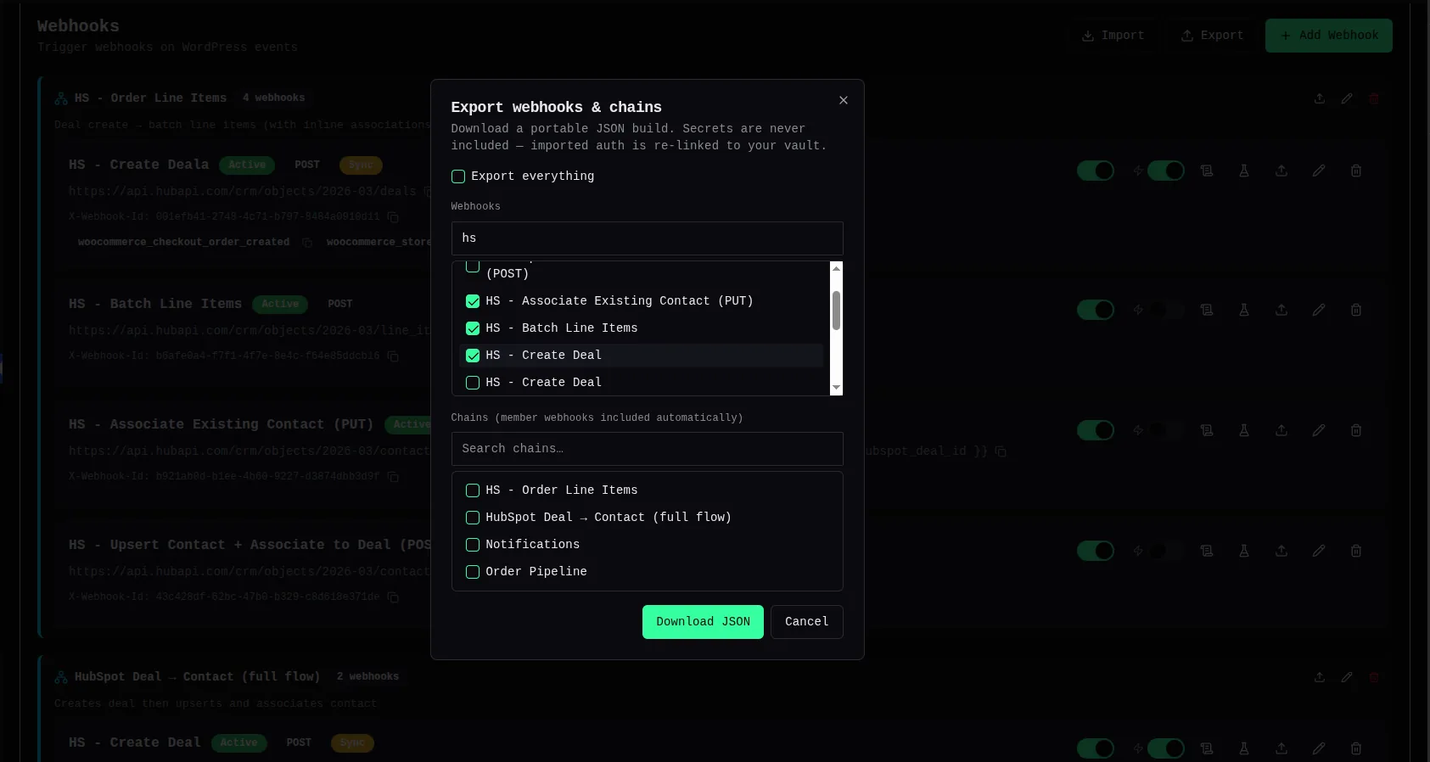Click flask test icon for Upsert Contact
1430x762 pixels.
click(x=1244, y=551)
